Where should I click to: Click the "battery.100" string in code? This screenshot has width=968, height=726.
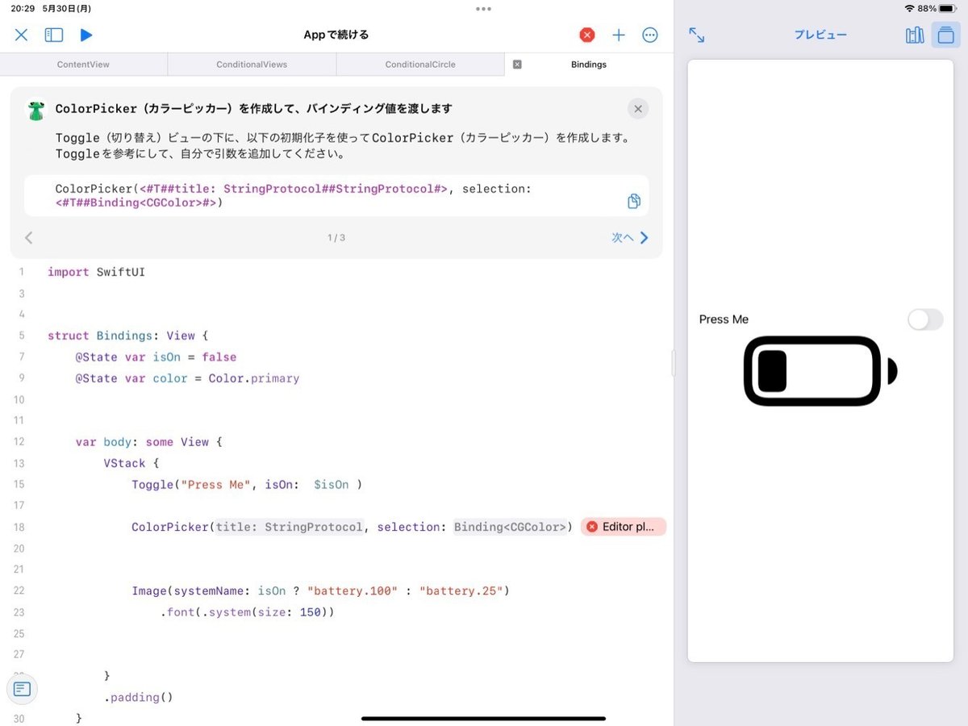coord(353,590)
